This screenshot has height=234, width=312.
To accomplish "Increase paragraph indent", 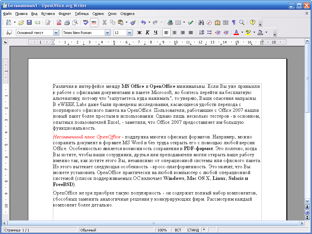I will coord(226,32).
